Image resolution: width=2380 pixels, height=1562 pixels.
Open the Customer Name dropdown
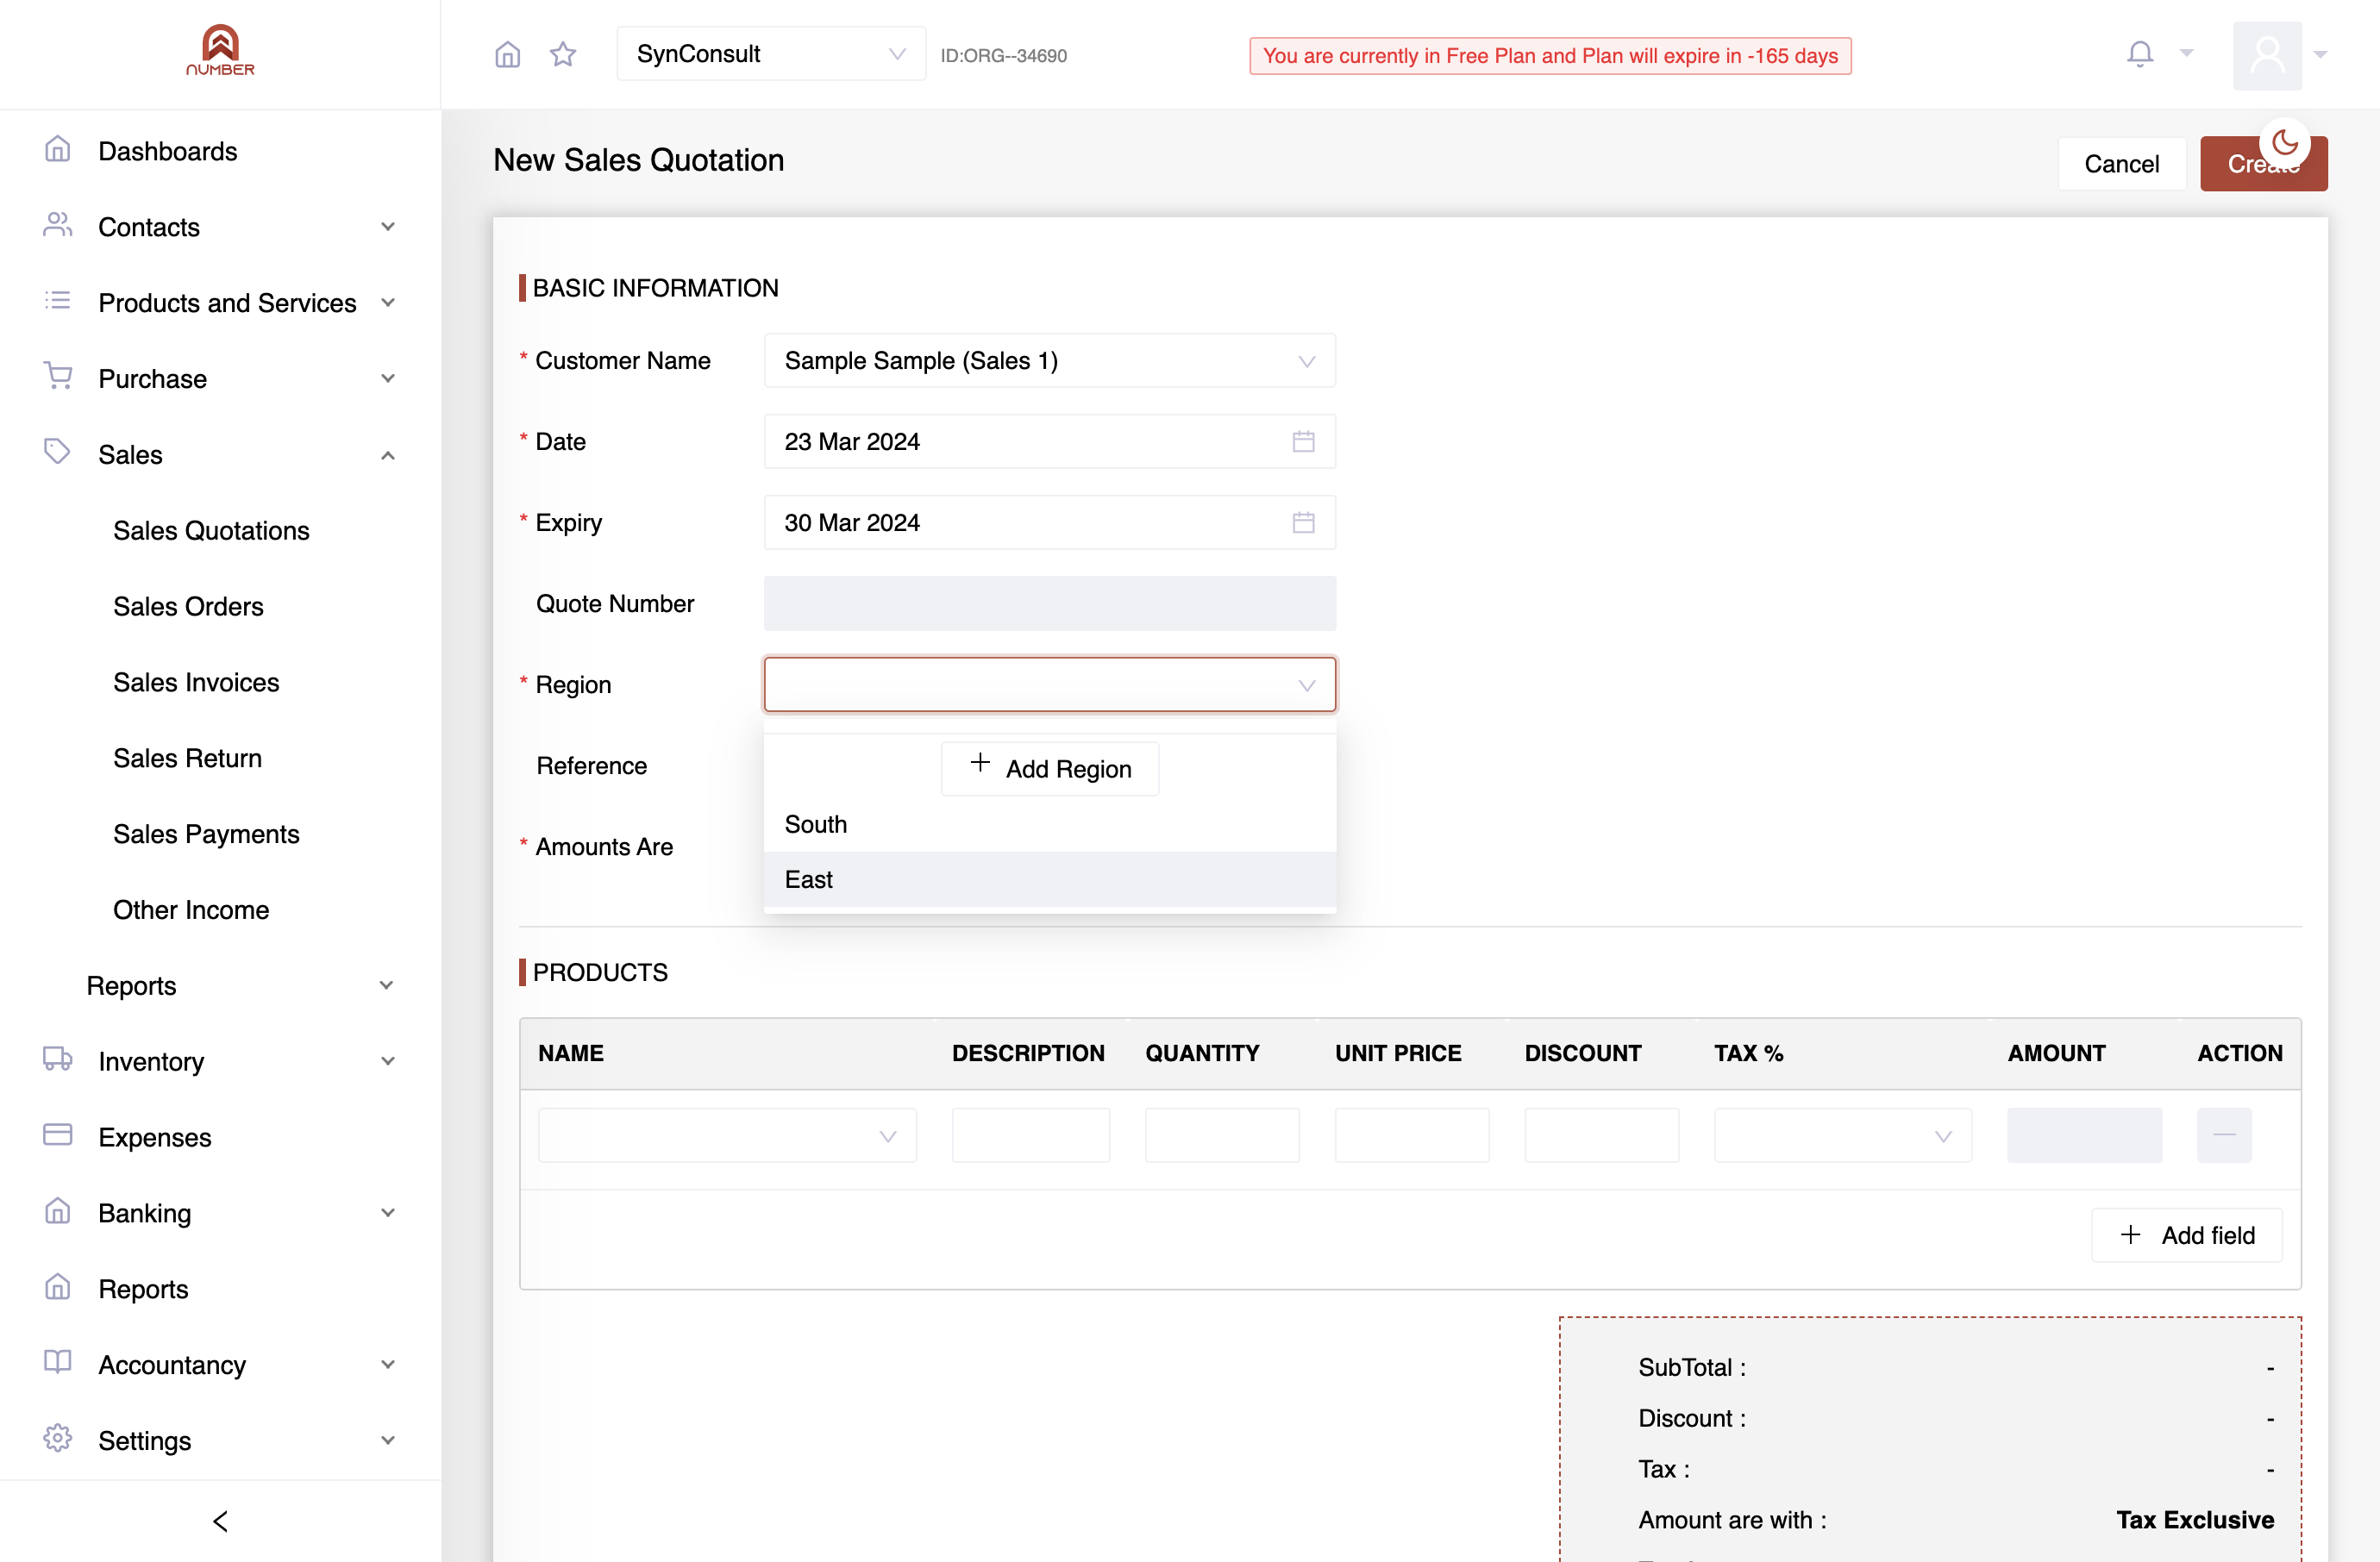coord(1049,361)
